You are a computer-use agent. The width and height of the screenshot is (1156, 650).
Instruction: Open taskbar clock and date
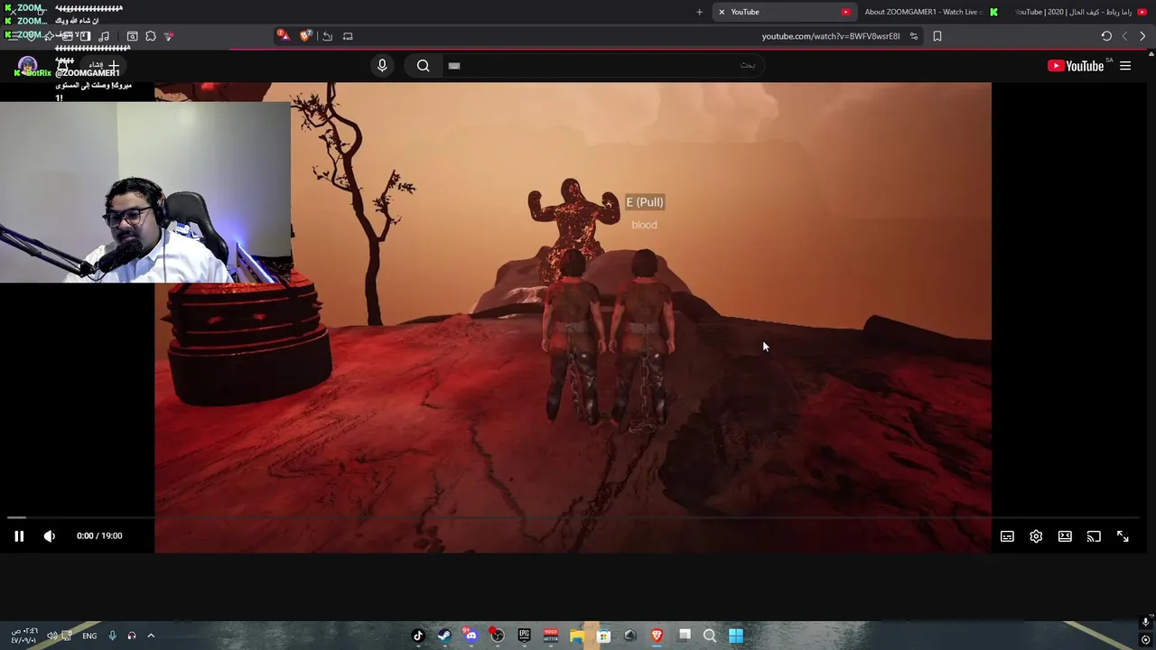coord(24,636)
